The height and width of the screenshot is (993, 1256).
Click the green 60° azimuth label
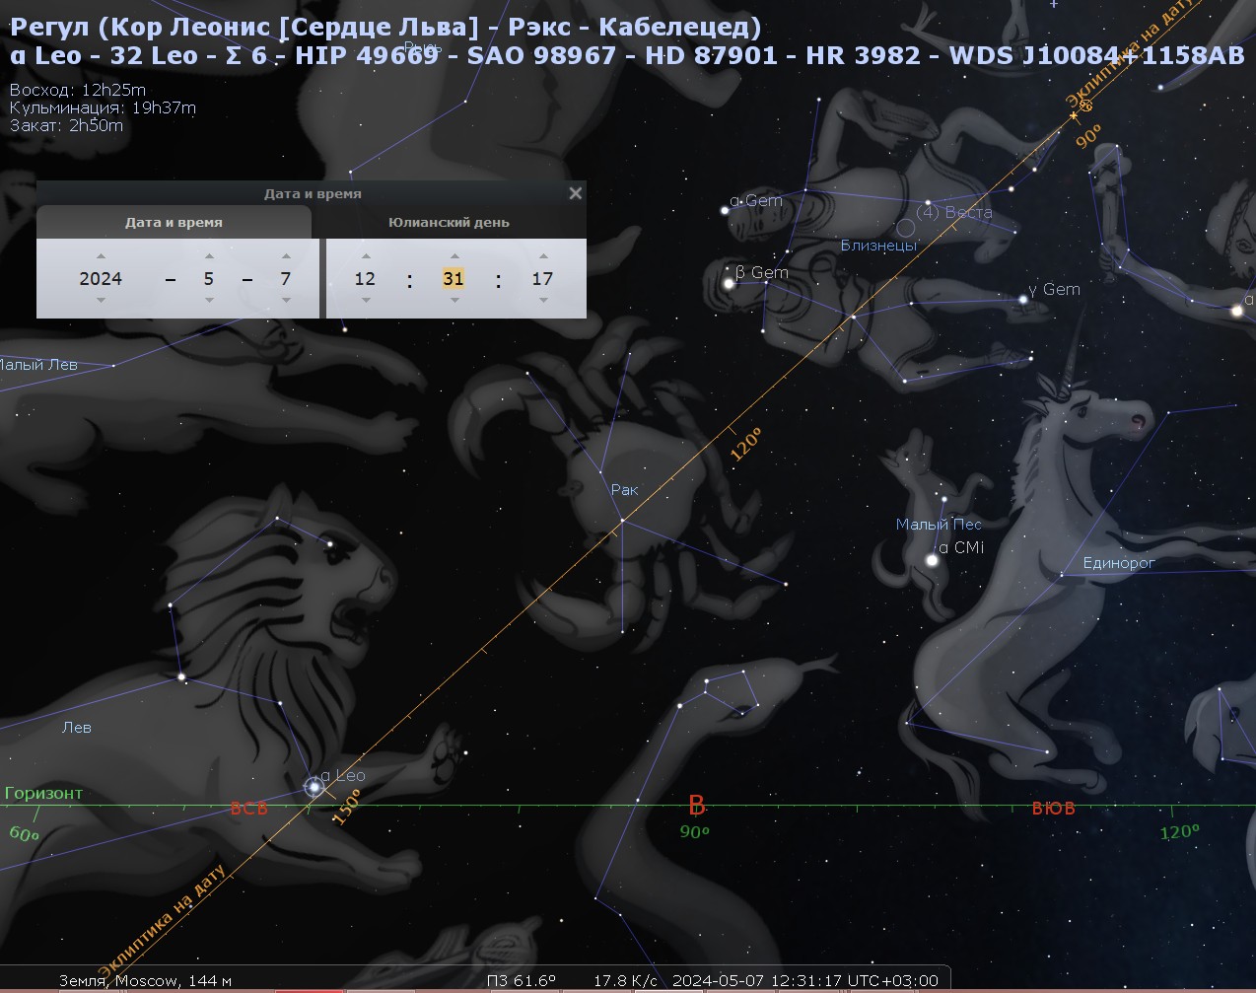pos(24,834)
